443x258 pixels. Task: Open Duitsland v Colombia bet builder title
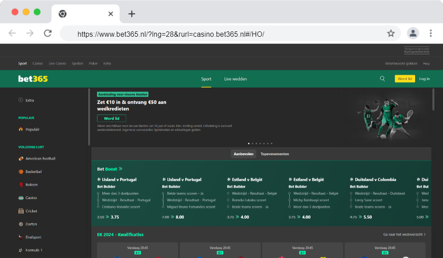point(376,180)
